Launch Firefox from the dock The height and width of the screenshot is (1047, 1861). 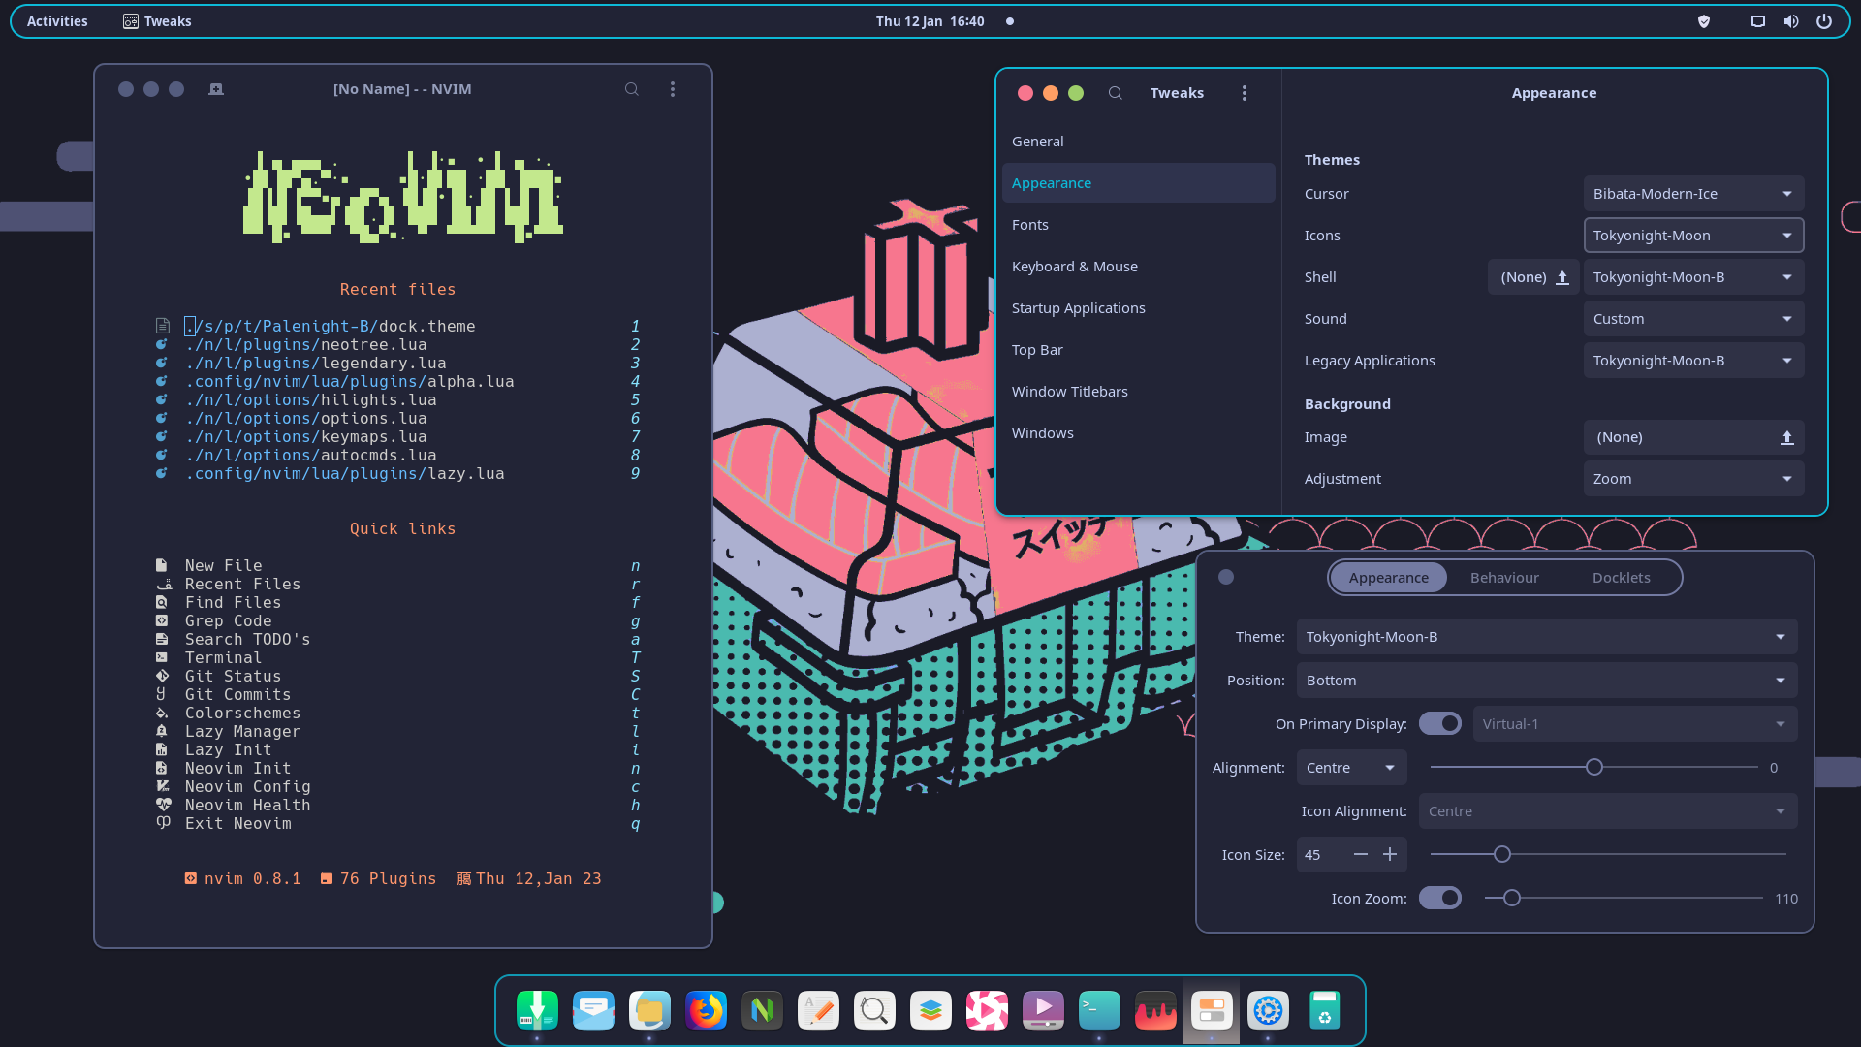point(706,1010)
